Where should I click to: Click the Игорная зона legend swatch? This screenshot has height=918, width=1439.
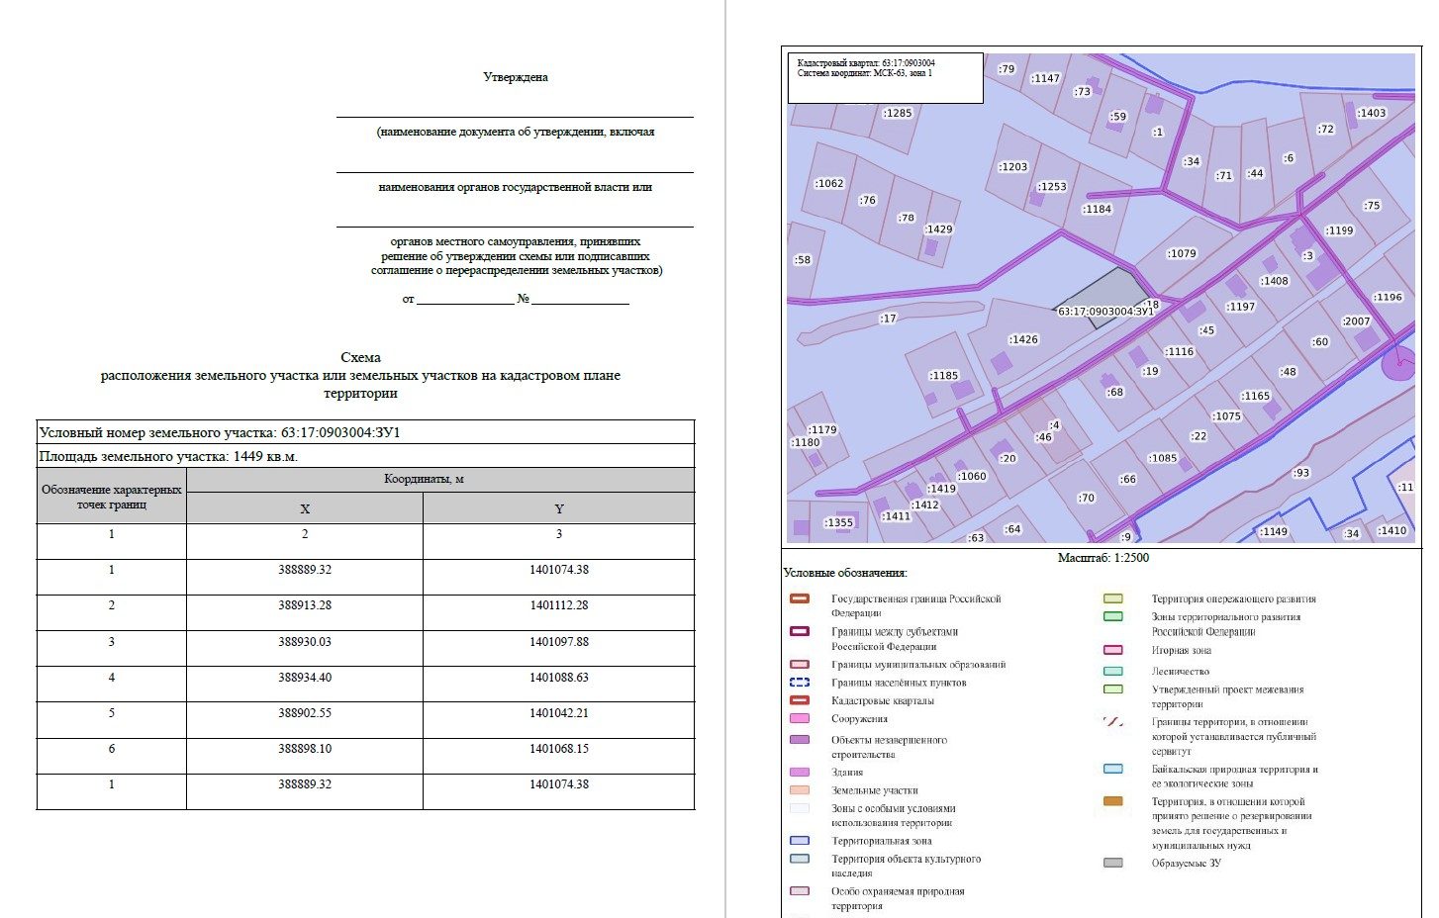[1113, 650]
